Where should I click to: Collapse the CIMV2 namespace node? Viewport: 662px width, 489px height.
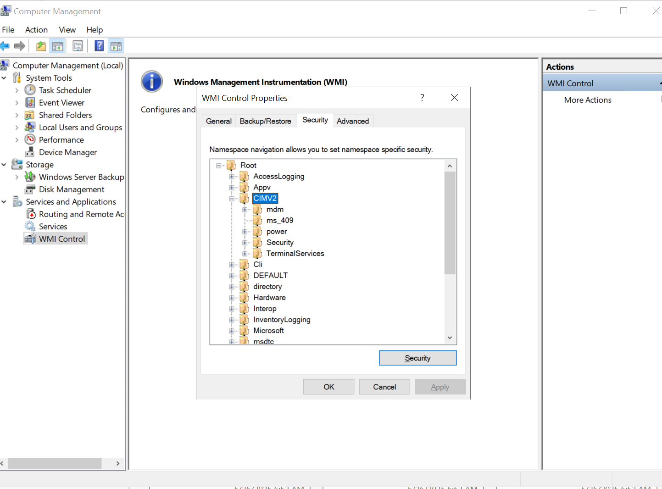(x=232, y=199)
